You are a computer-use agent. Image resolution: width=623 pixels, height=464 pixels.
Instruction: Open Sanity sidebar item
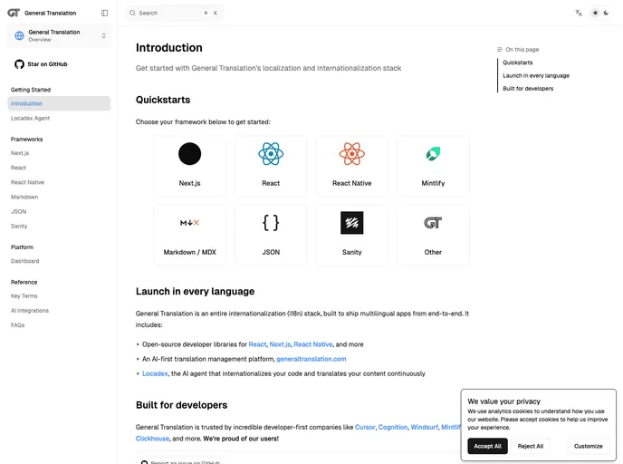(19, 227)
